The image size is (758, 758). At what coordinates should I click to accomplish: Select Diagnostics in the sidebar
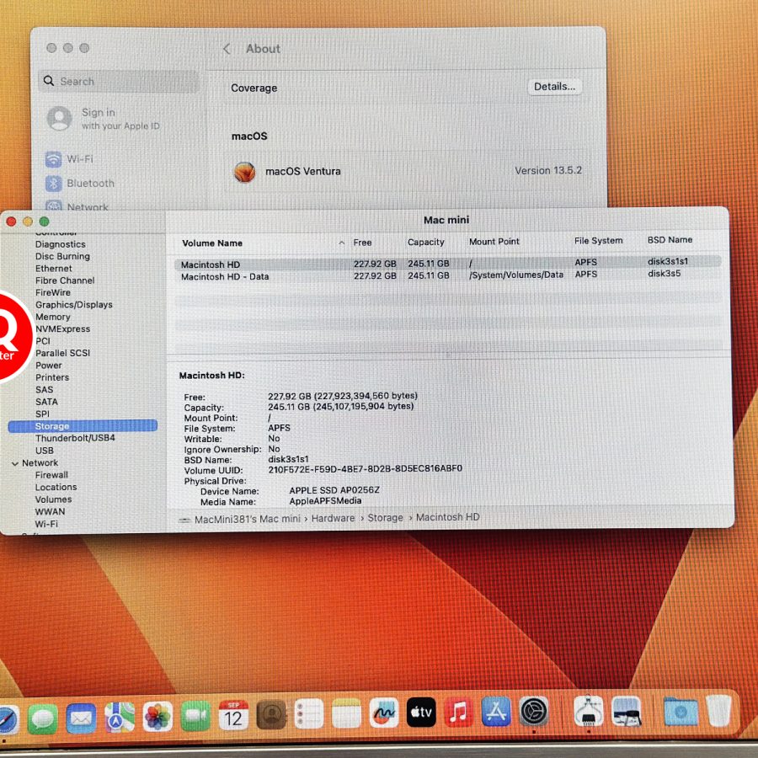(61, 244)
